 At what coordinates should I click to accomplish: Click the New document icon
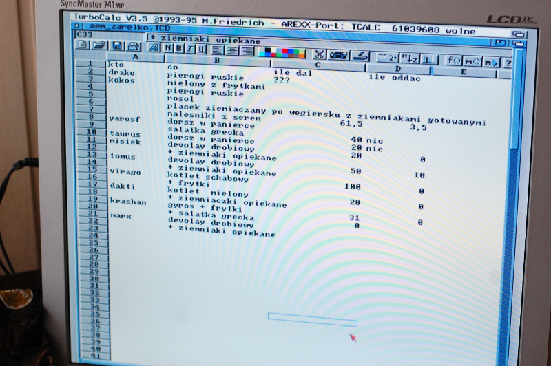tap(83, 45)
